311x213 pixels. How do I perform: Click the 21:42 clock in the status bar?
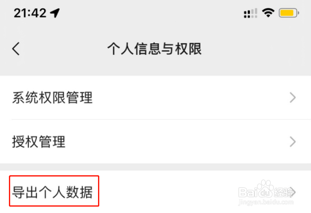pos(30,13)
